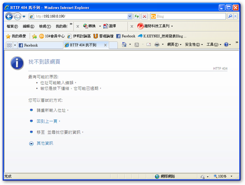Viewport: 245px width, 185px height.
Task: Click the 回到上一頁 link
Action: 47,121
